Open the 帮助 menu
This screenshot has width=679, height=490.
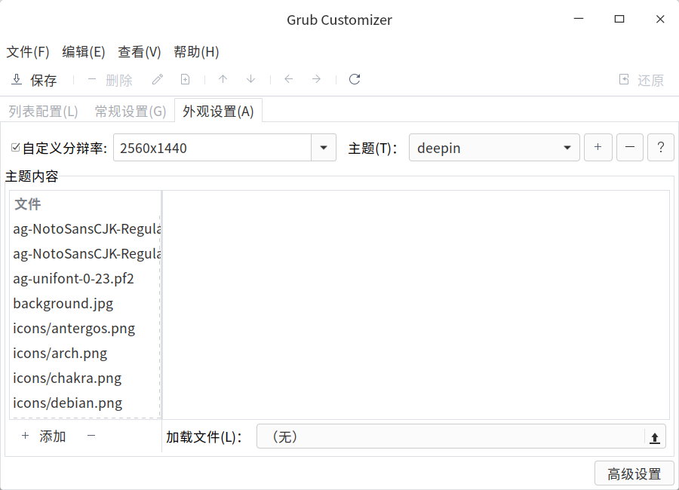point(195,52)
